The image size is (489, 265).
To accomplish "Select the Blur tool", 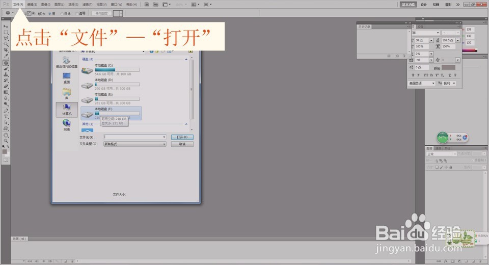I will pyautogui.click(x=6, y=98).
